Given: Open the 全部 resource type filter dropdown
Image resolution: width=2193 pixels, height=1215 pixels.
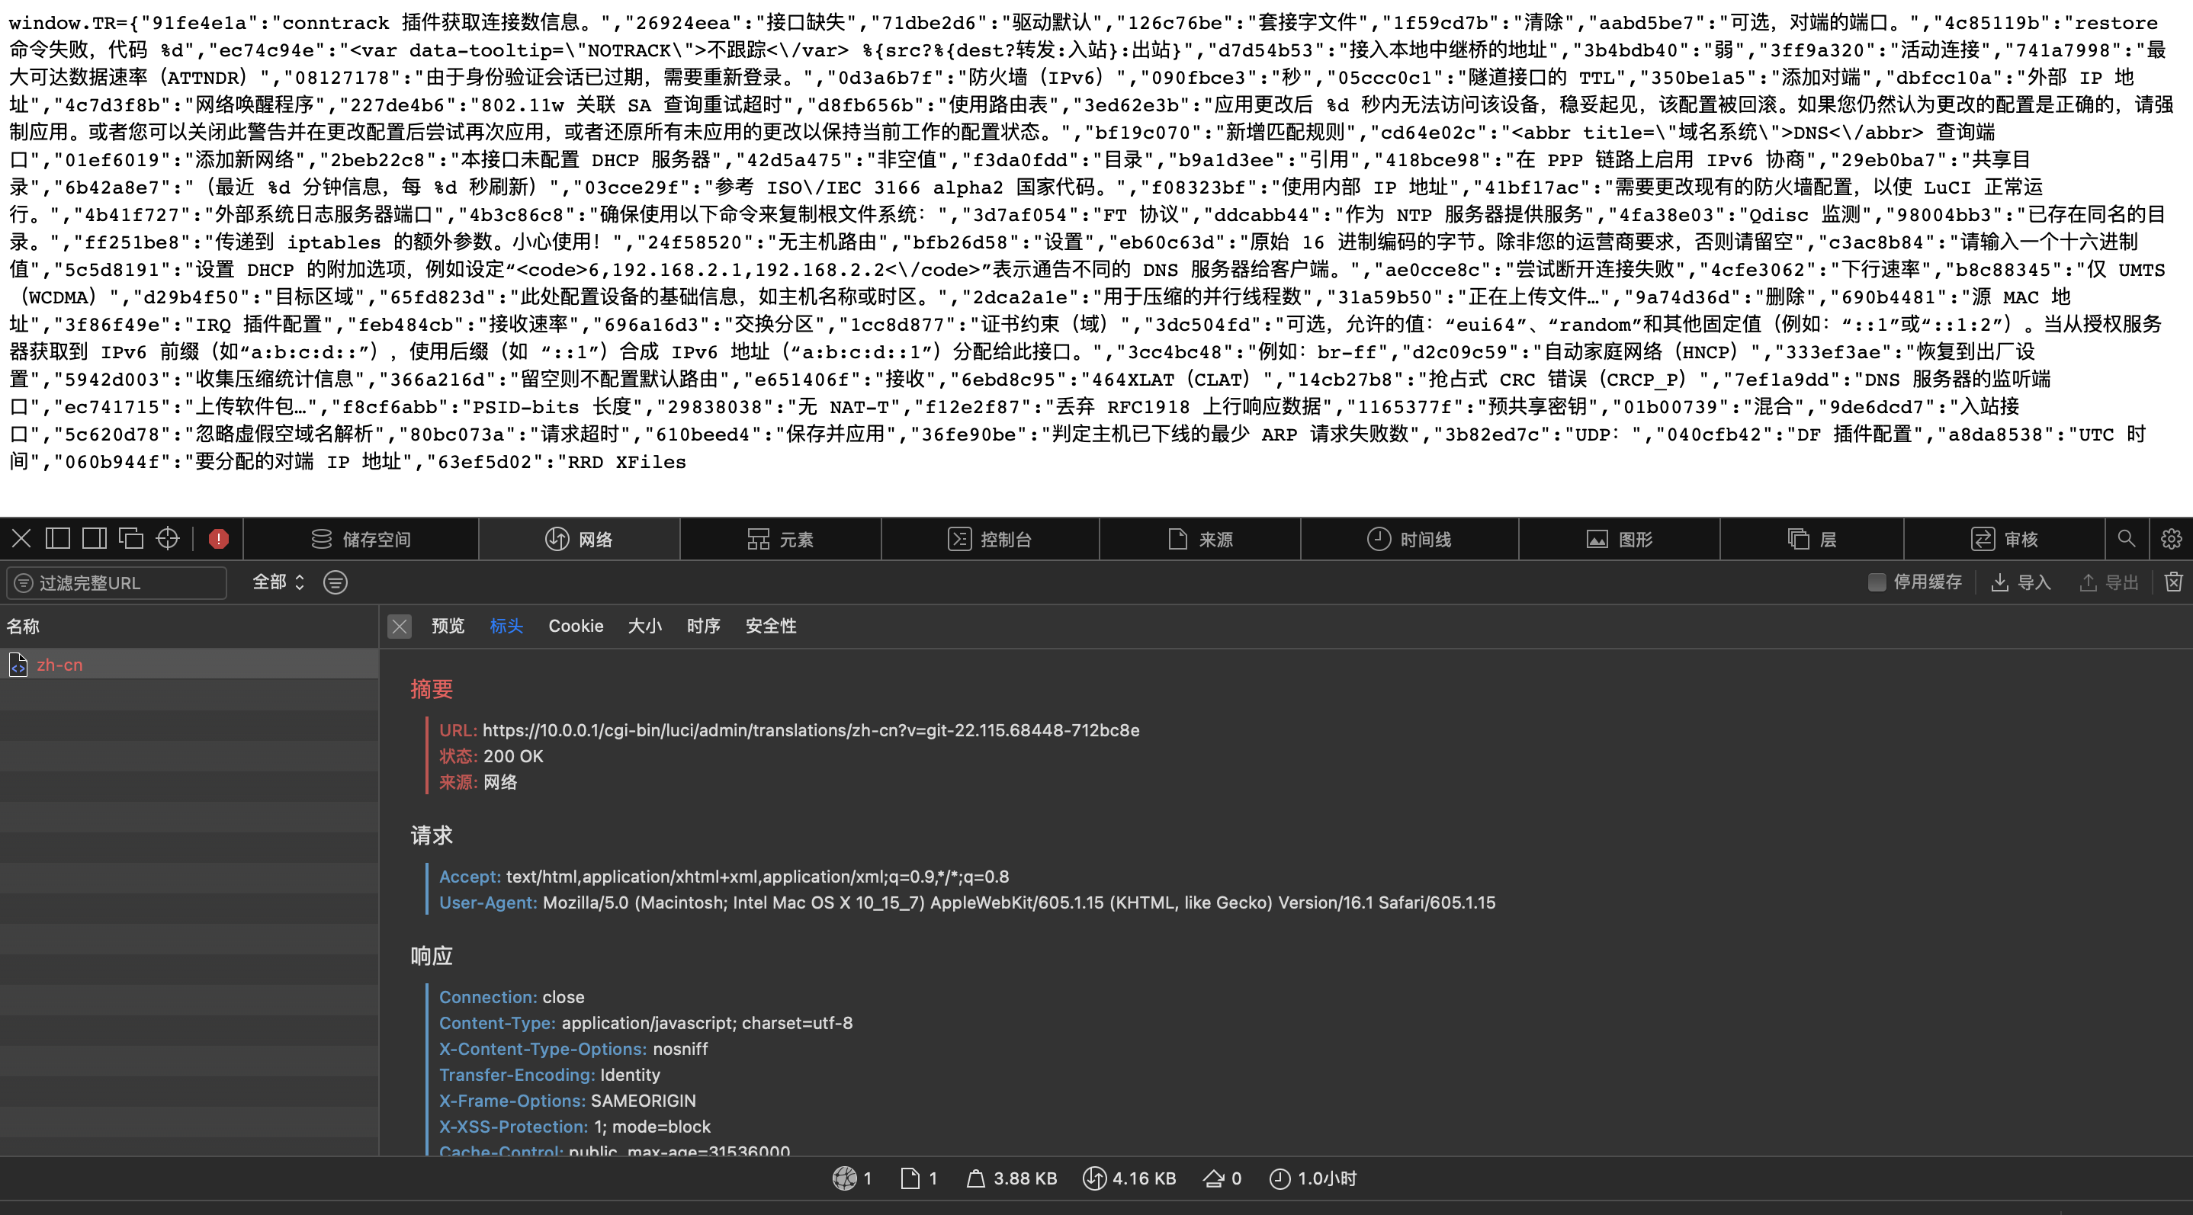Looking at the screenshot, I should click(278, 582).
